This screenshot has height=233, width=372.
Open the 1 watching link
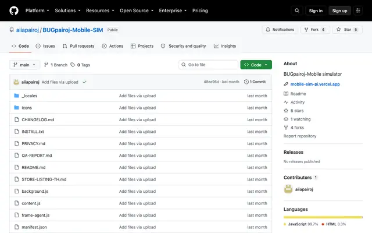coord(297,119)
